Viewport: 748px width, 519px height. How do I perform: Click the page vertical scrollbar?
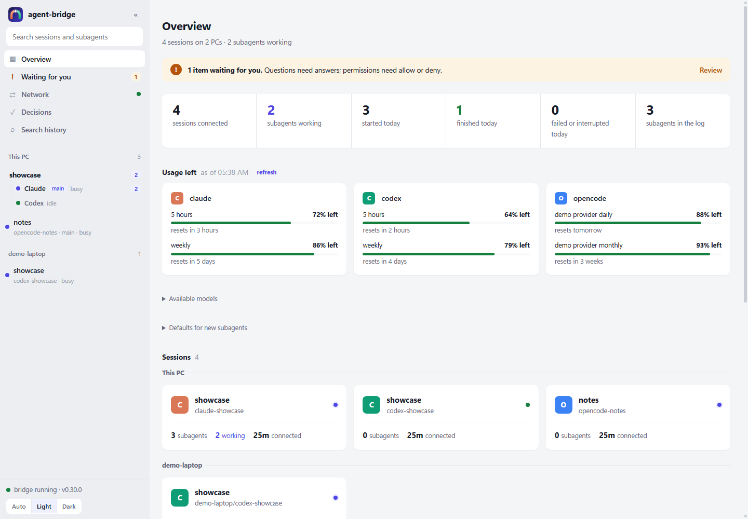[745, 155]
